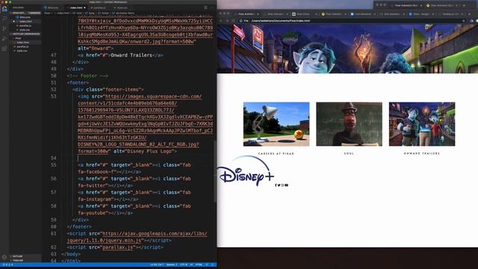
Task: Click the YouTube icon in page footer
Action: click(x=287, y=185)
